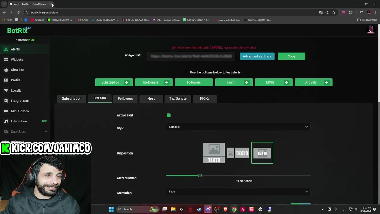
Task: Click the Interaction music note icon
Action: click(x=6, y=121)
